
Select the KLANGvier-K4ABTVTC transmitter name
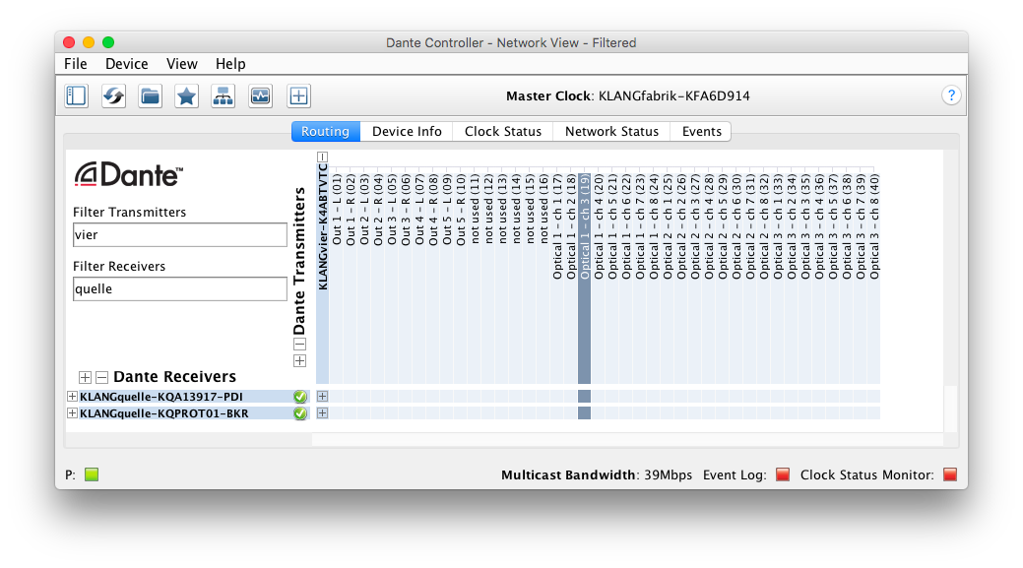point(322,227)
